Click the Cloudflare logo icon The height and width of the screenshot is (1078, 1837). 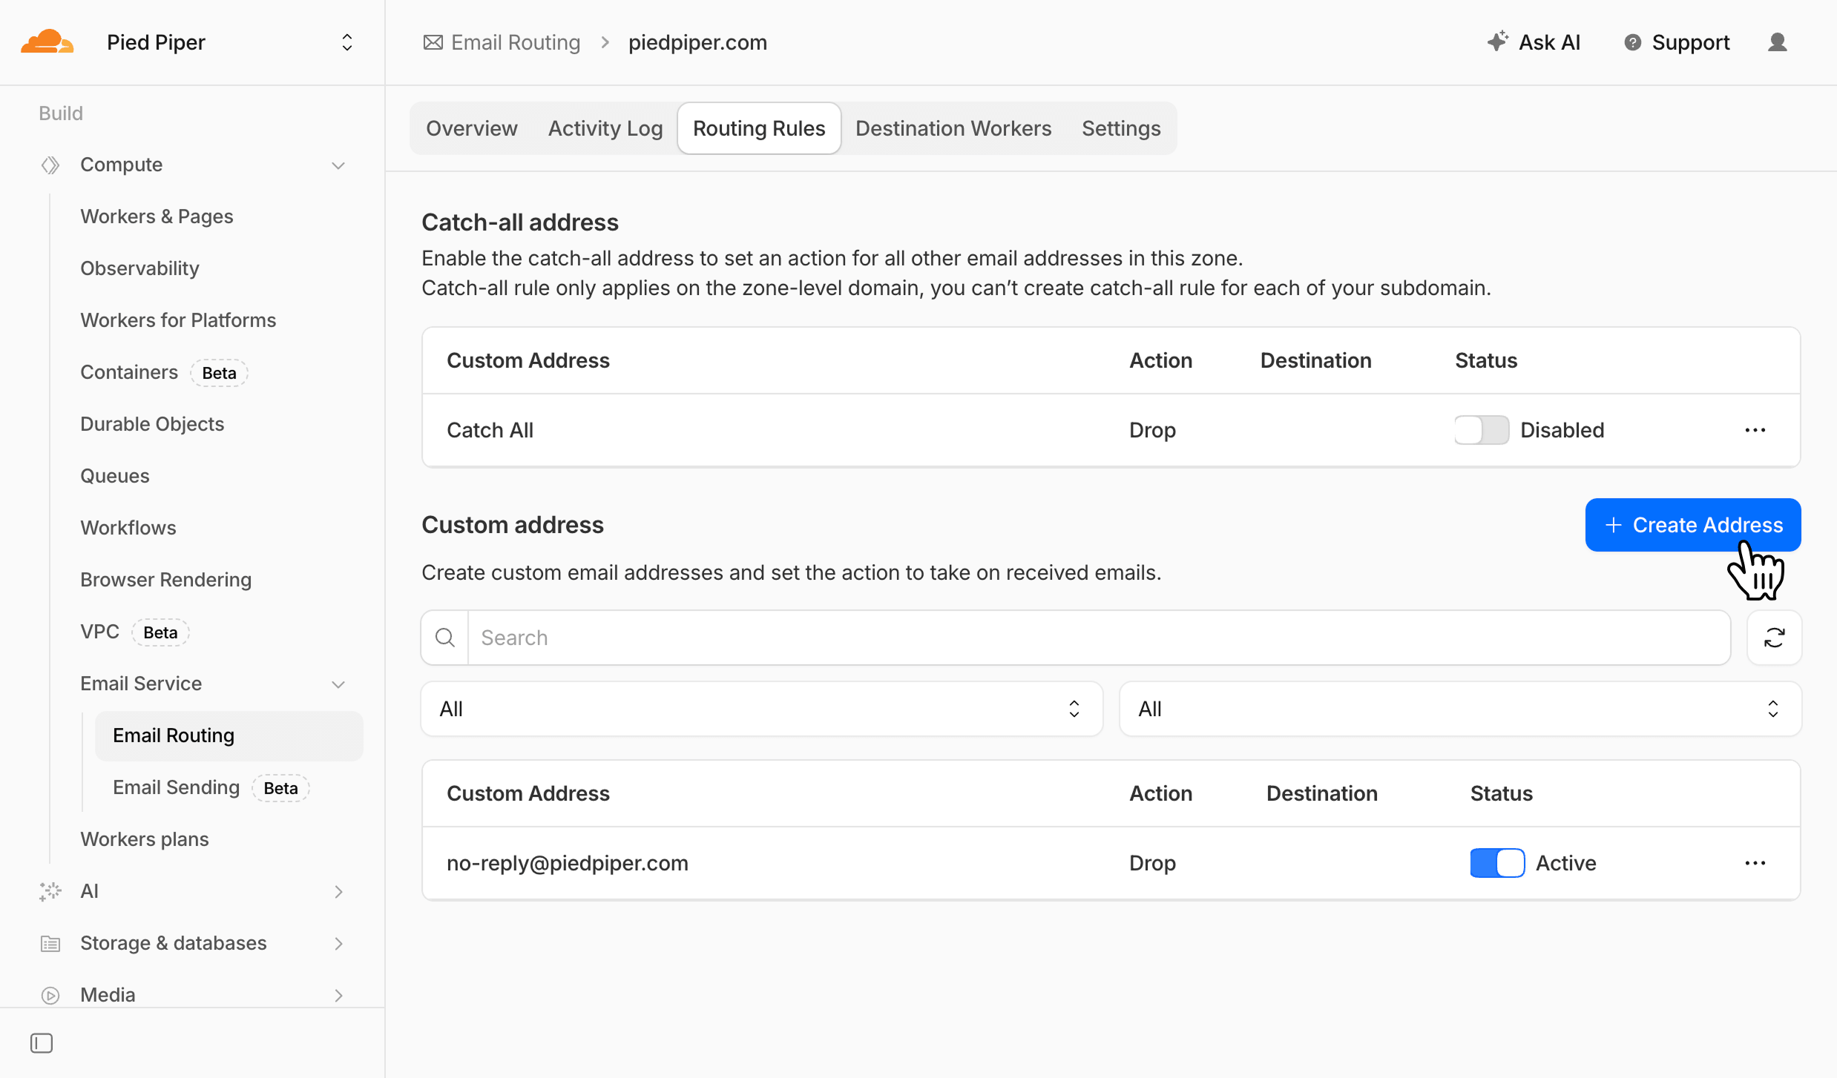point(47,42)
